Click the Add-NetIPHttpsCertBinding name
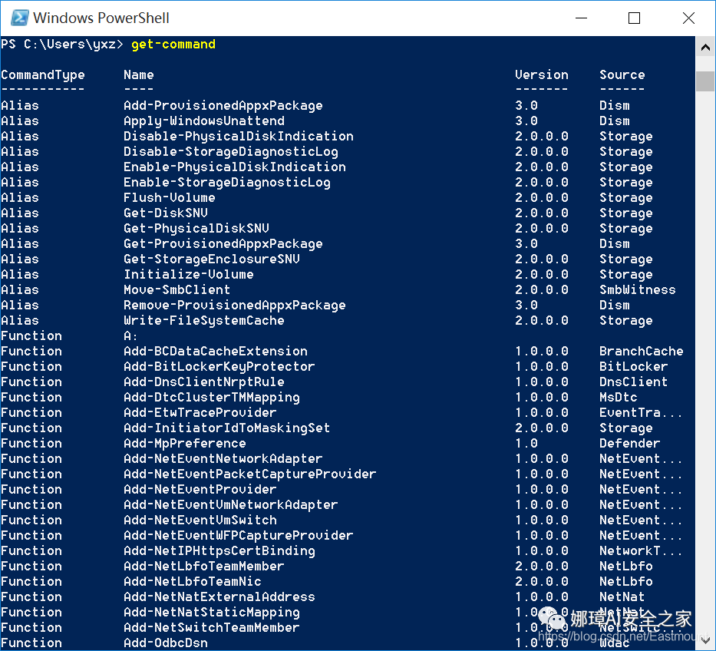Viewport: 716px width, 651px height. [219, 551]
